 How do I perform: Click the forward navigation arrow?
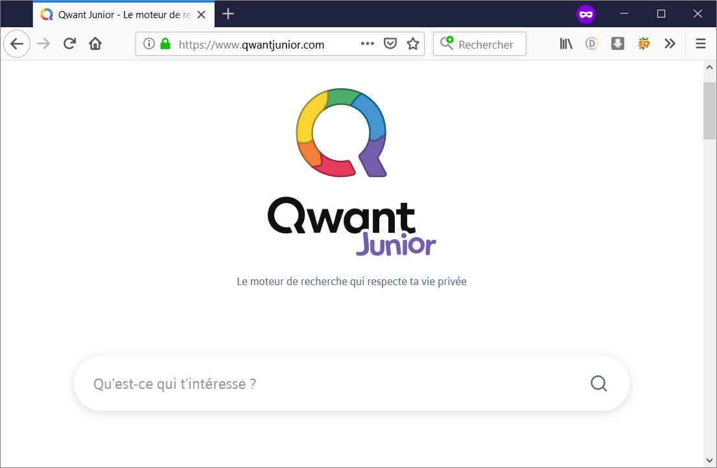(43, 44)
